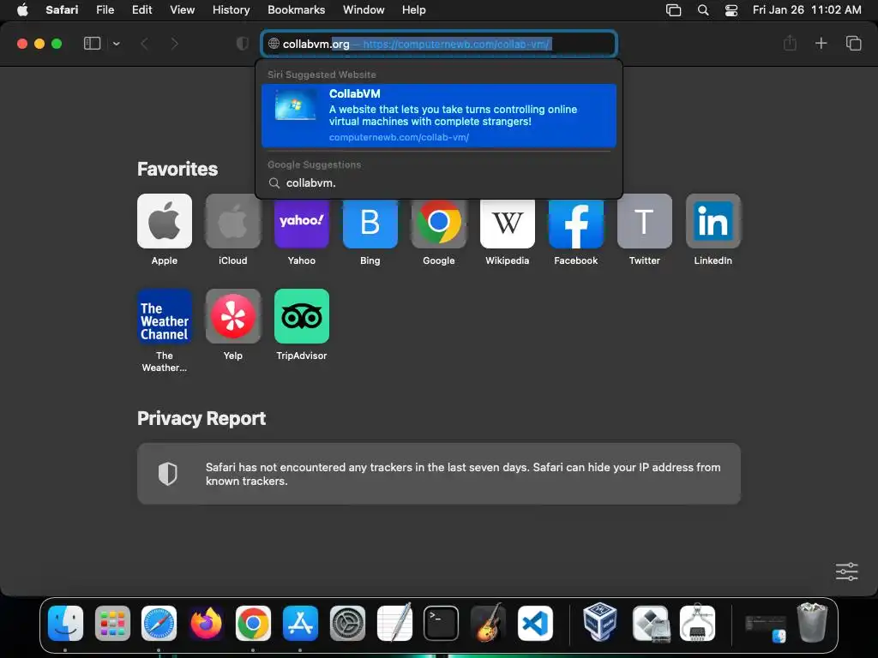Open a new tab with plus button

[821, 43]
